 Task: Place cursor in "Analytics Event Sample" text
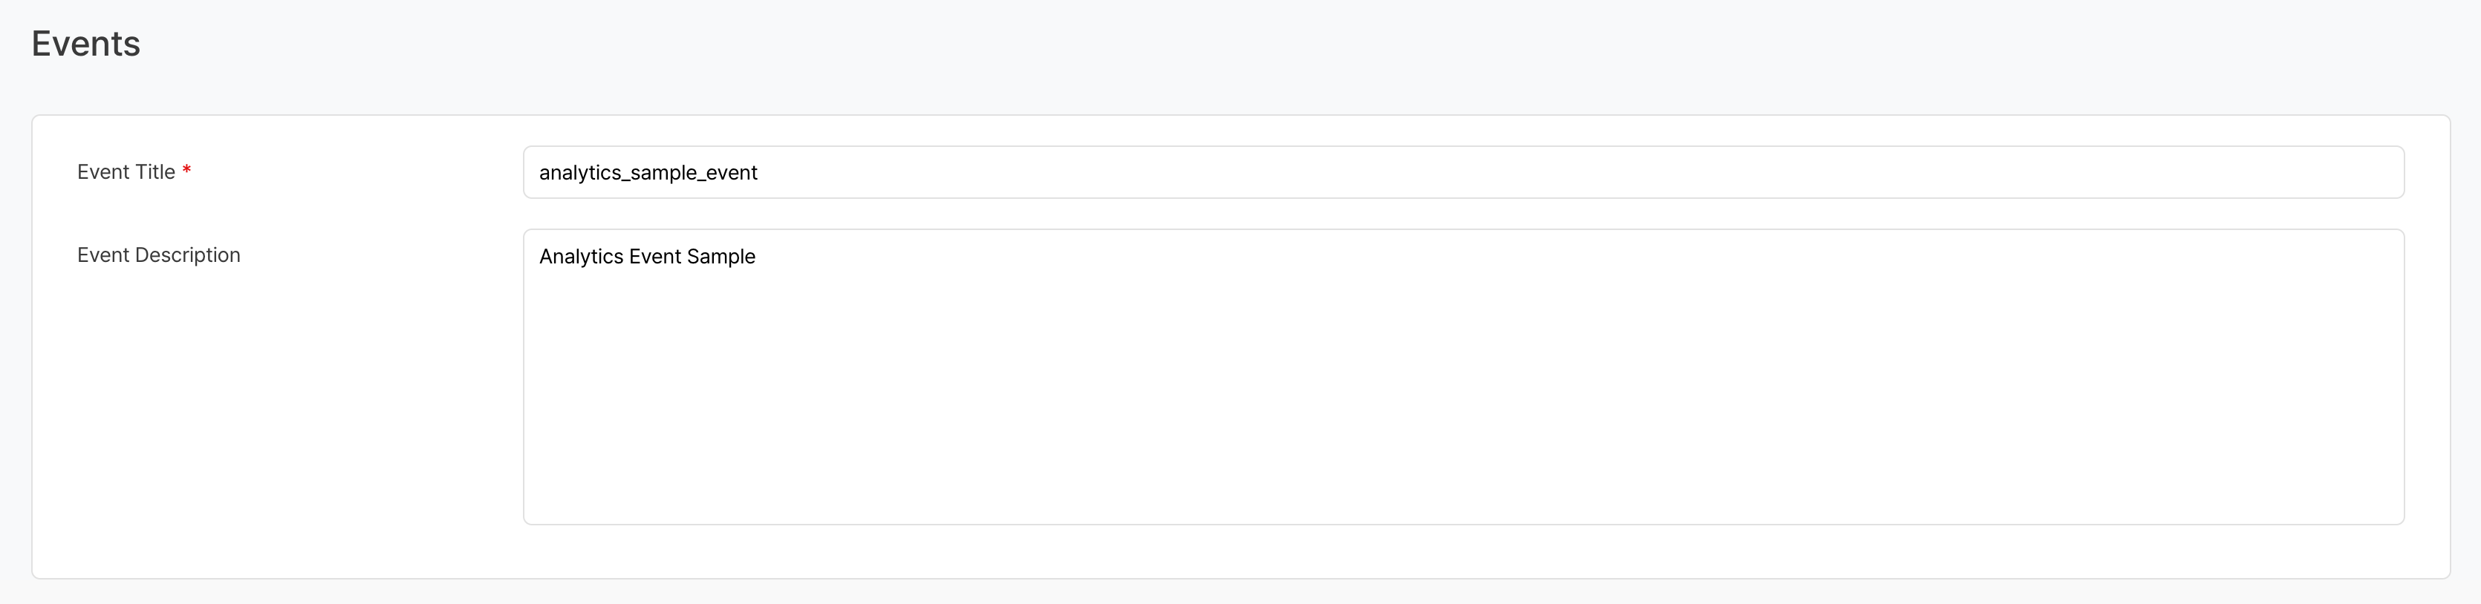tap(646, 257)
